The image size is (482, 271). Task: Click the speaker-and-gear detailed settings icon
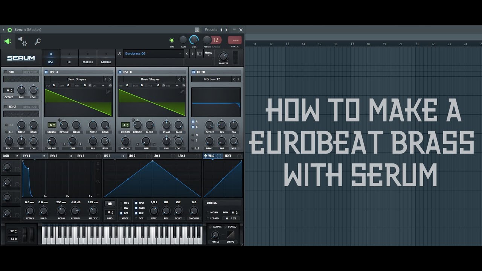click(x=23, y=41)
